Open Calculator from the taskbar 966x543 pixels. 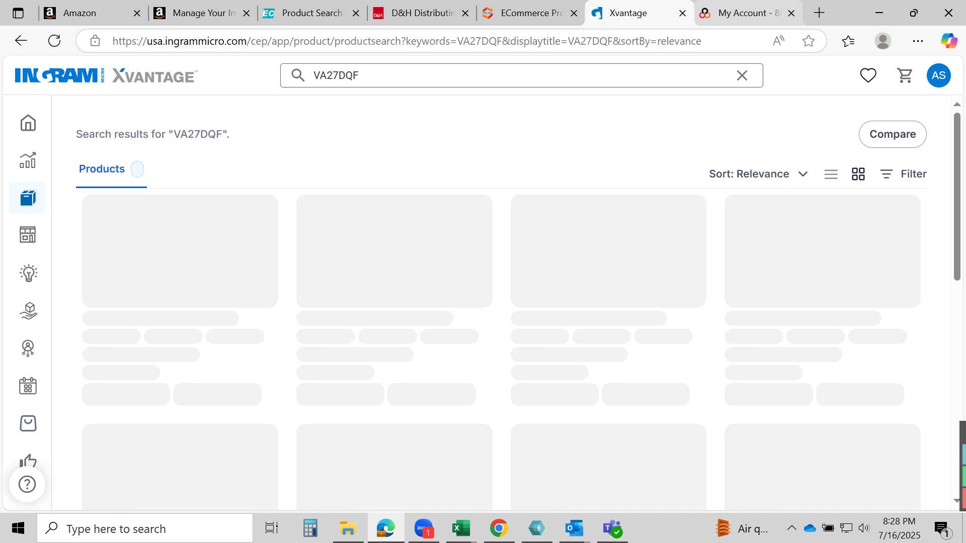(310, 528)
